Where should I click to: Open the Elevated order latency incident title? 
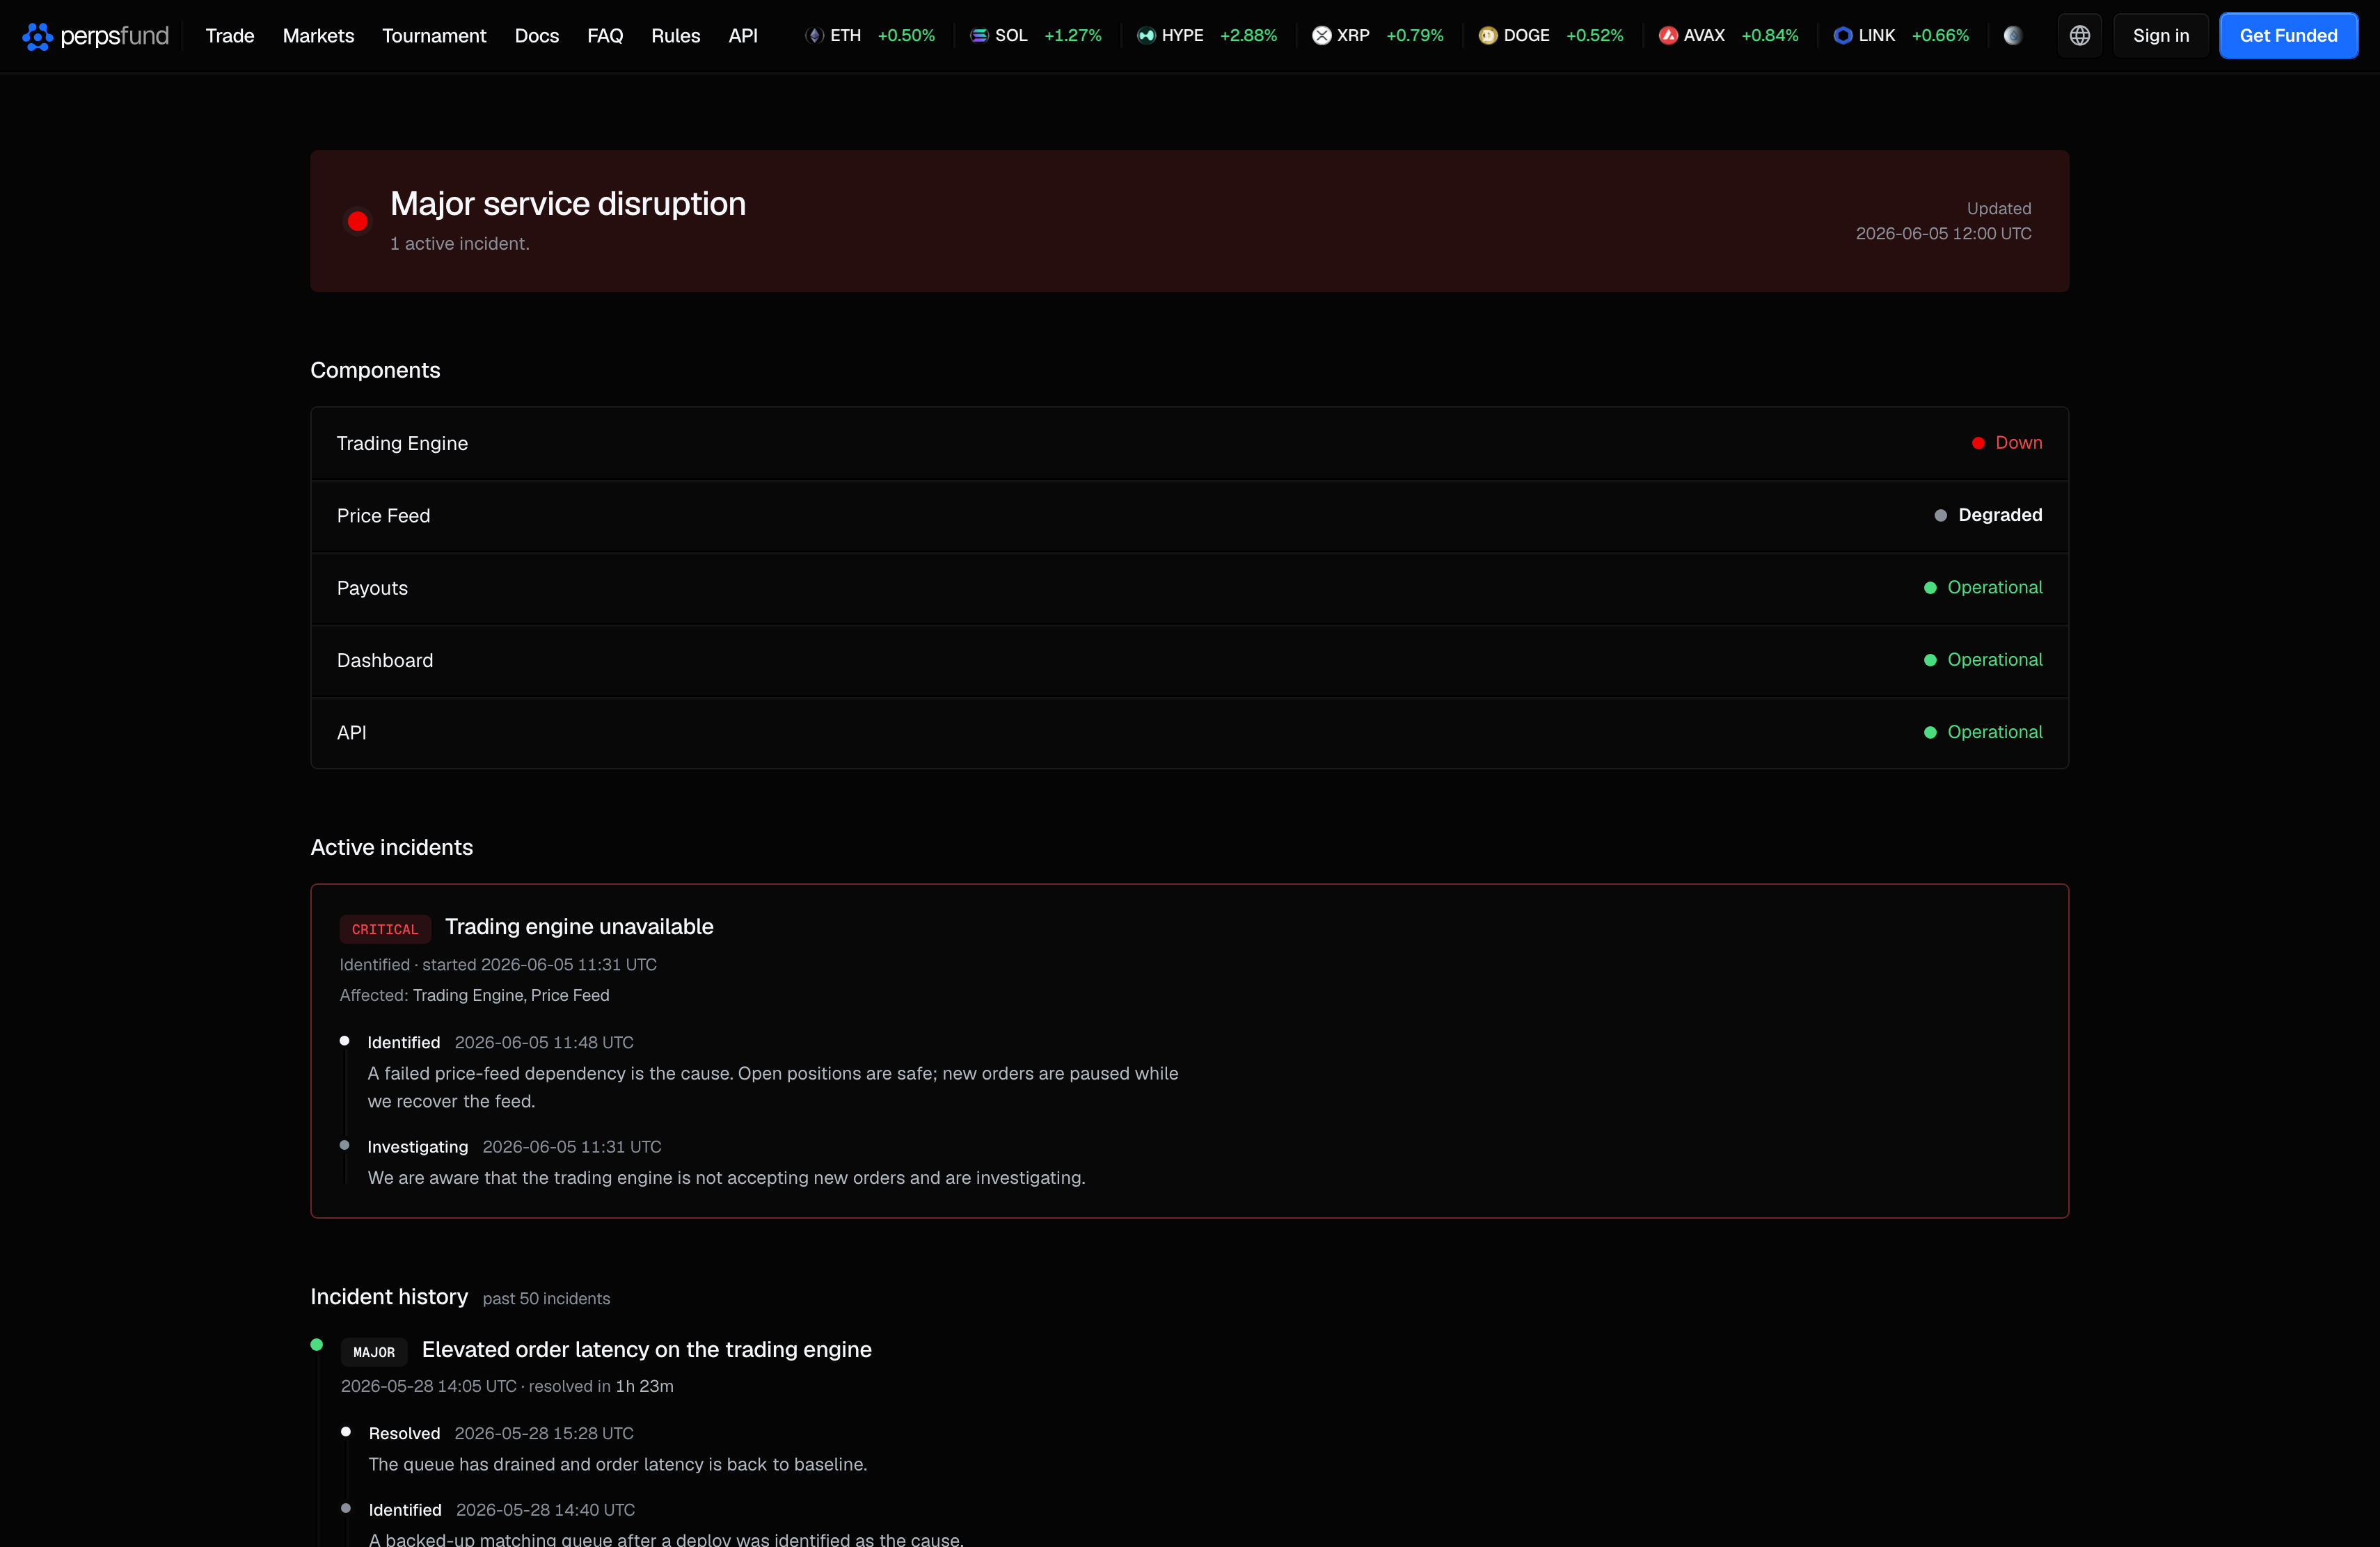click(647, 1349)
